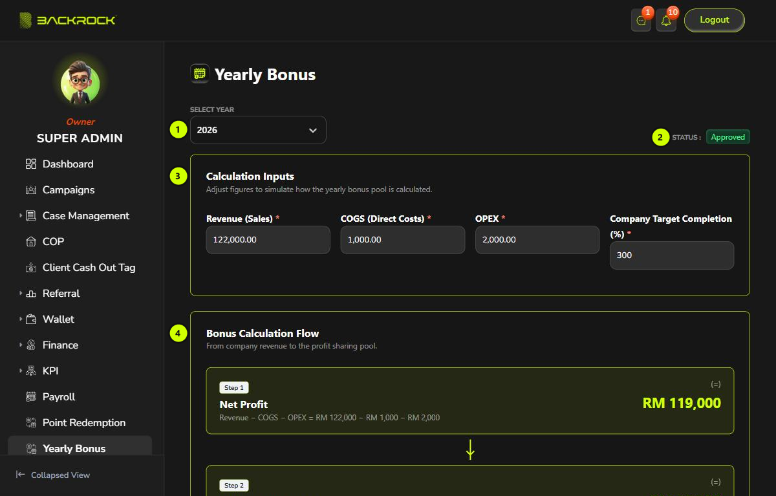Click the KPI sidebar icon
The height and width of the screenshot is (496, 776).
click(31, 371)
